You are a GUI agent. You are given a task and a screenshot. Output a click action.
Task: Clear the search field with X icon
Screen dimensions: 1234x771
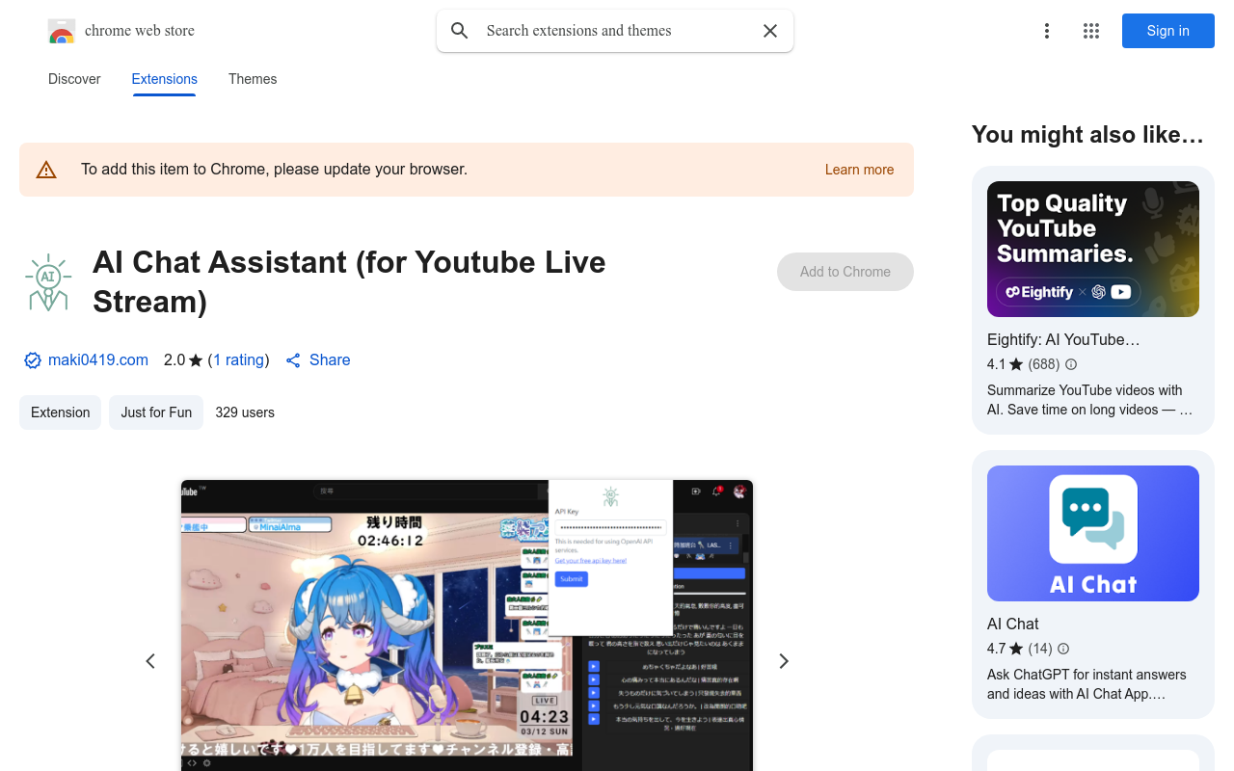pyautogui.click(x=770, y=31)
